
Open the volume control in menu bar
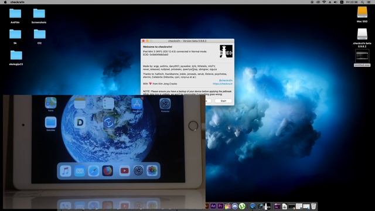[x=336, y=2]
